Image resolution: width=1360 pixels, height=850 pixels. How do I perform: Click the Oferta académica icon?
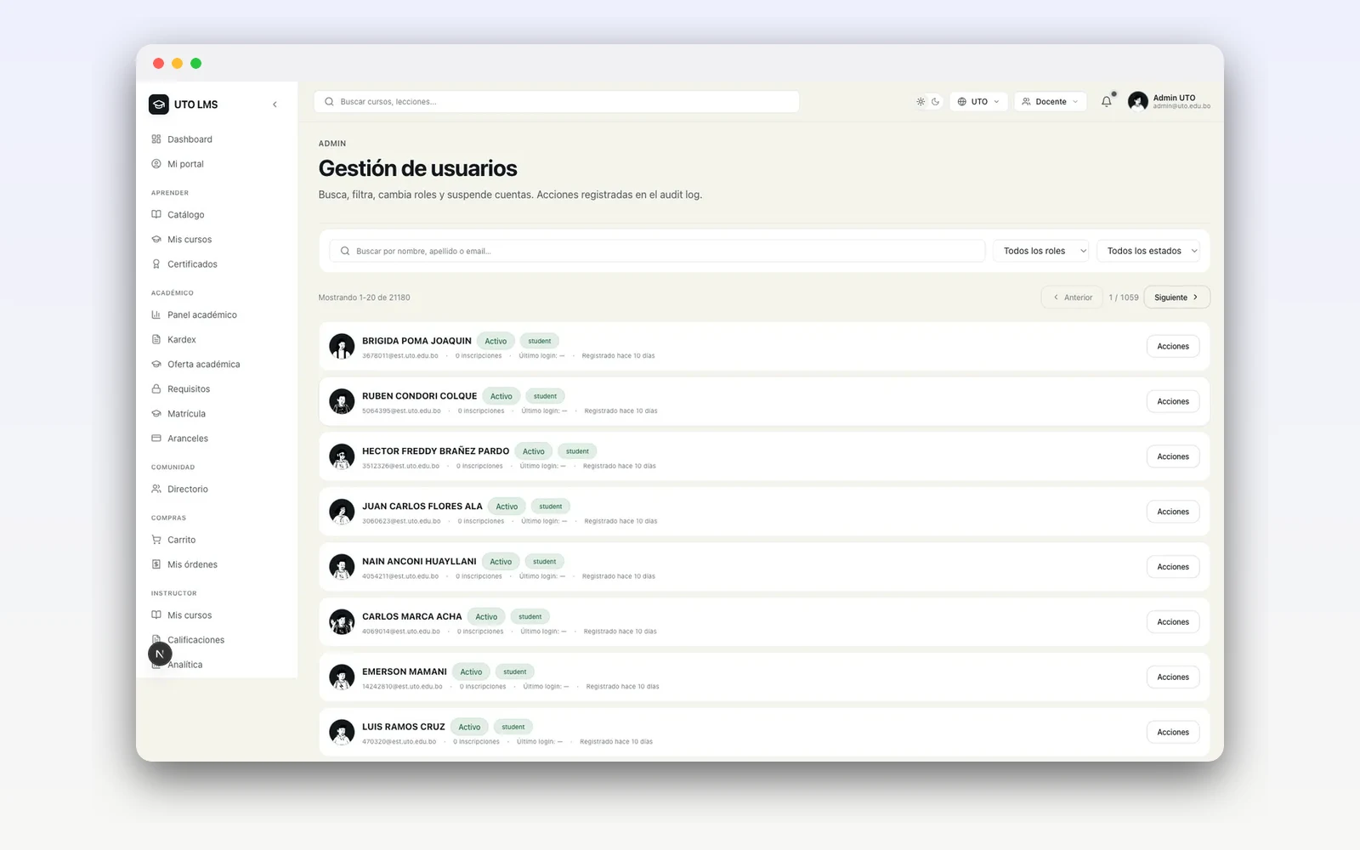[156, 365]
